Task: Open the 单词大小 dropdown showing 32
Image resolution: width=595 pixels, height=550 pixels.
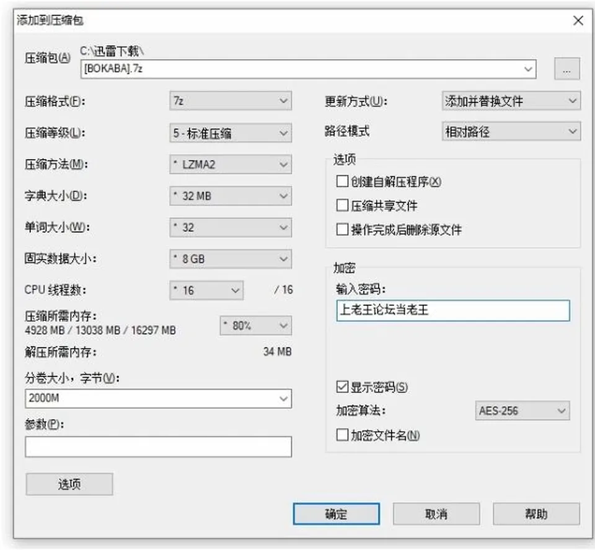Action: 231,227
